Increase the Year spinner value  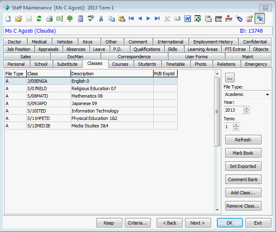pos(246,108)
